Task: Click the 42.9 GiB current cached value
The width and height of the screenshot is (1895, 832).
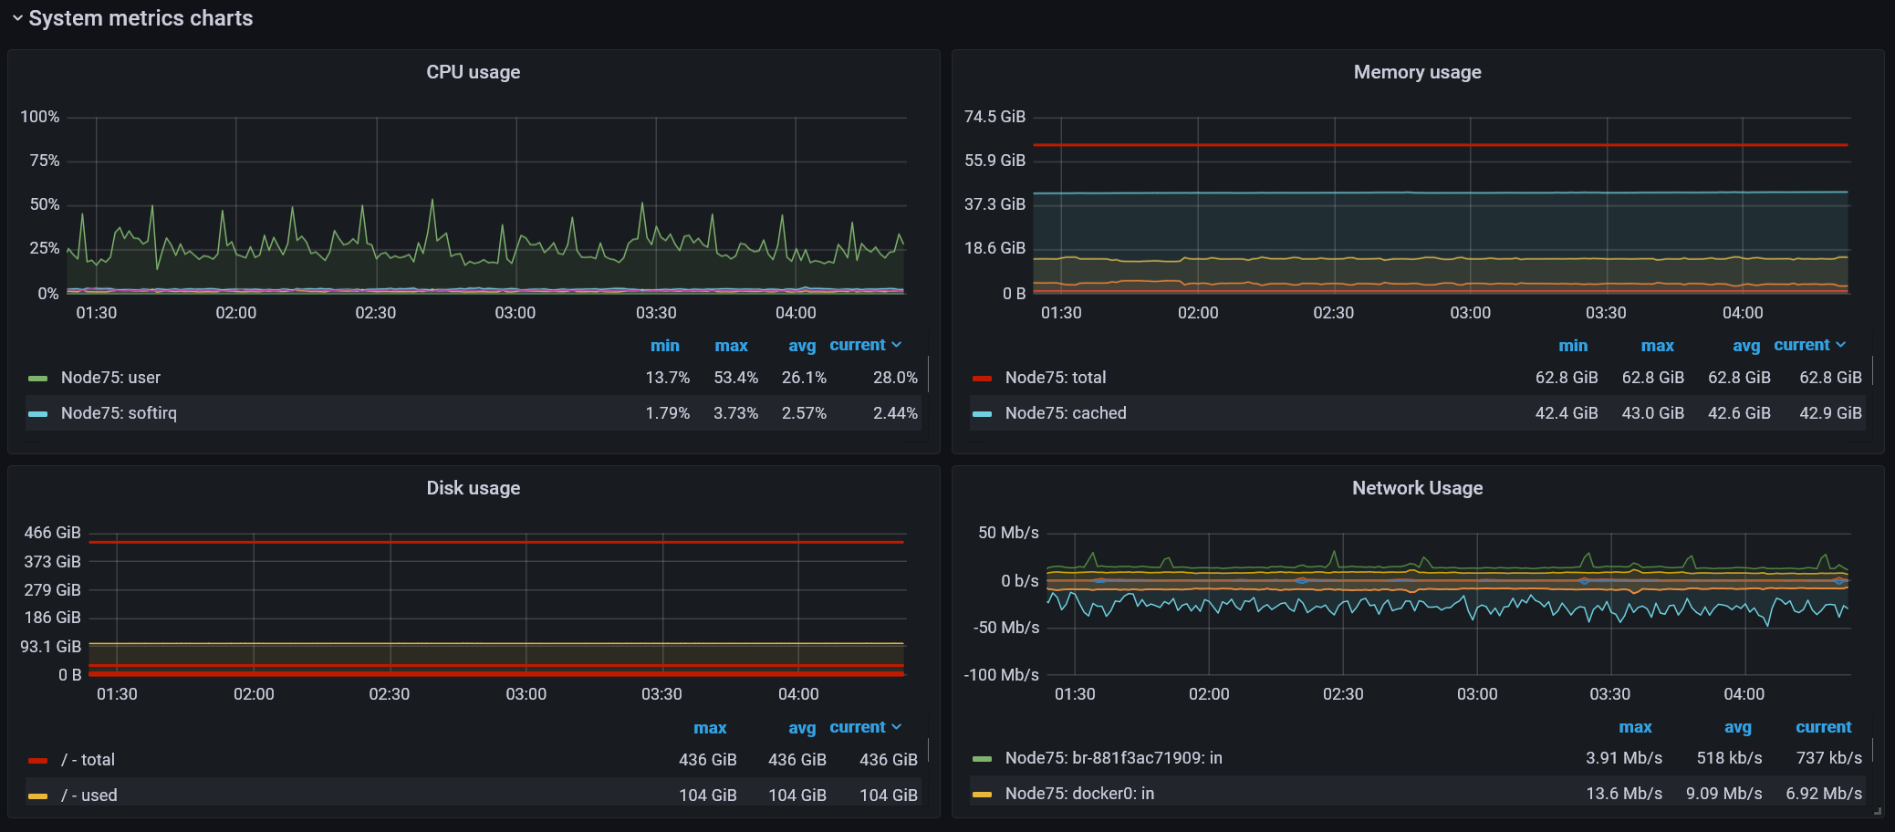Action: [x=1830, y=413]
